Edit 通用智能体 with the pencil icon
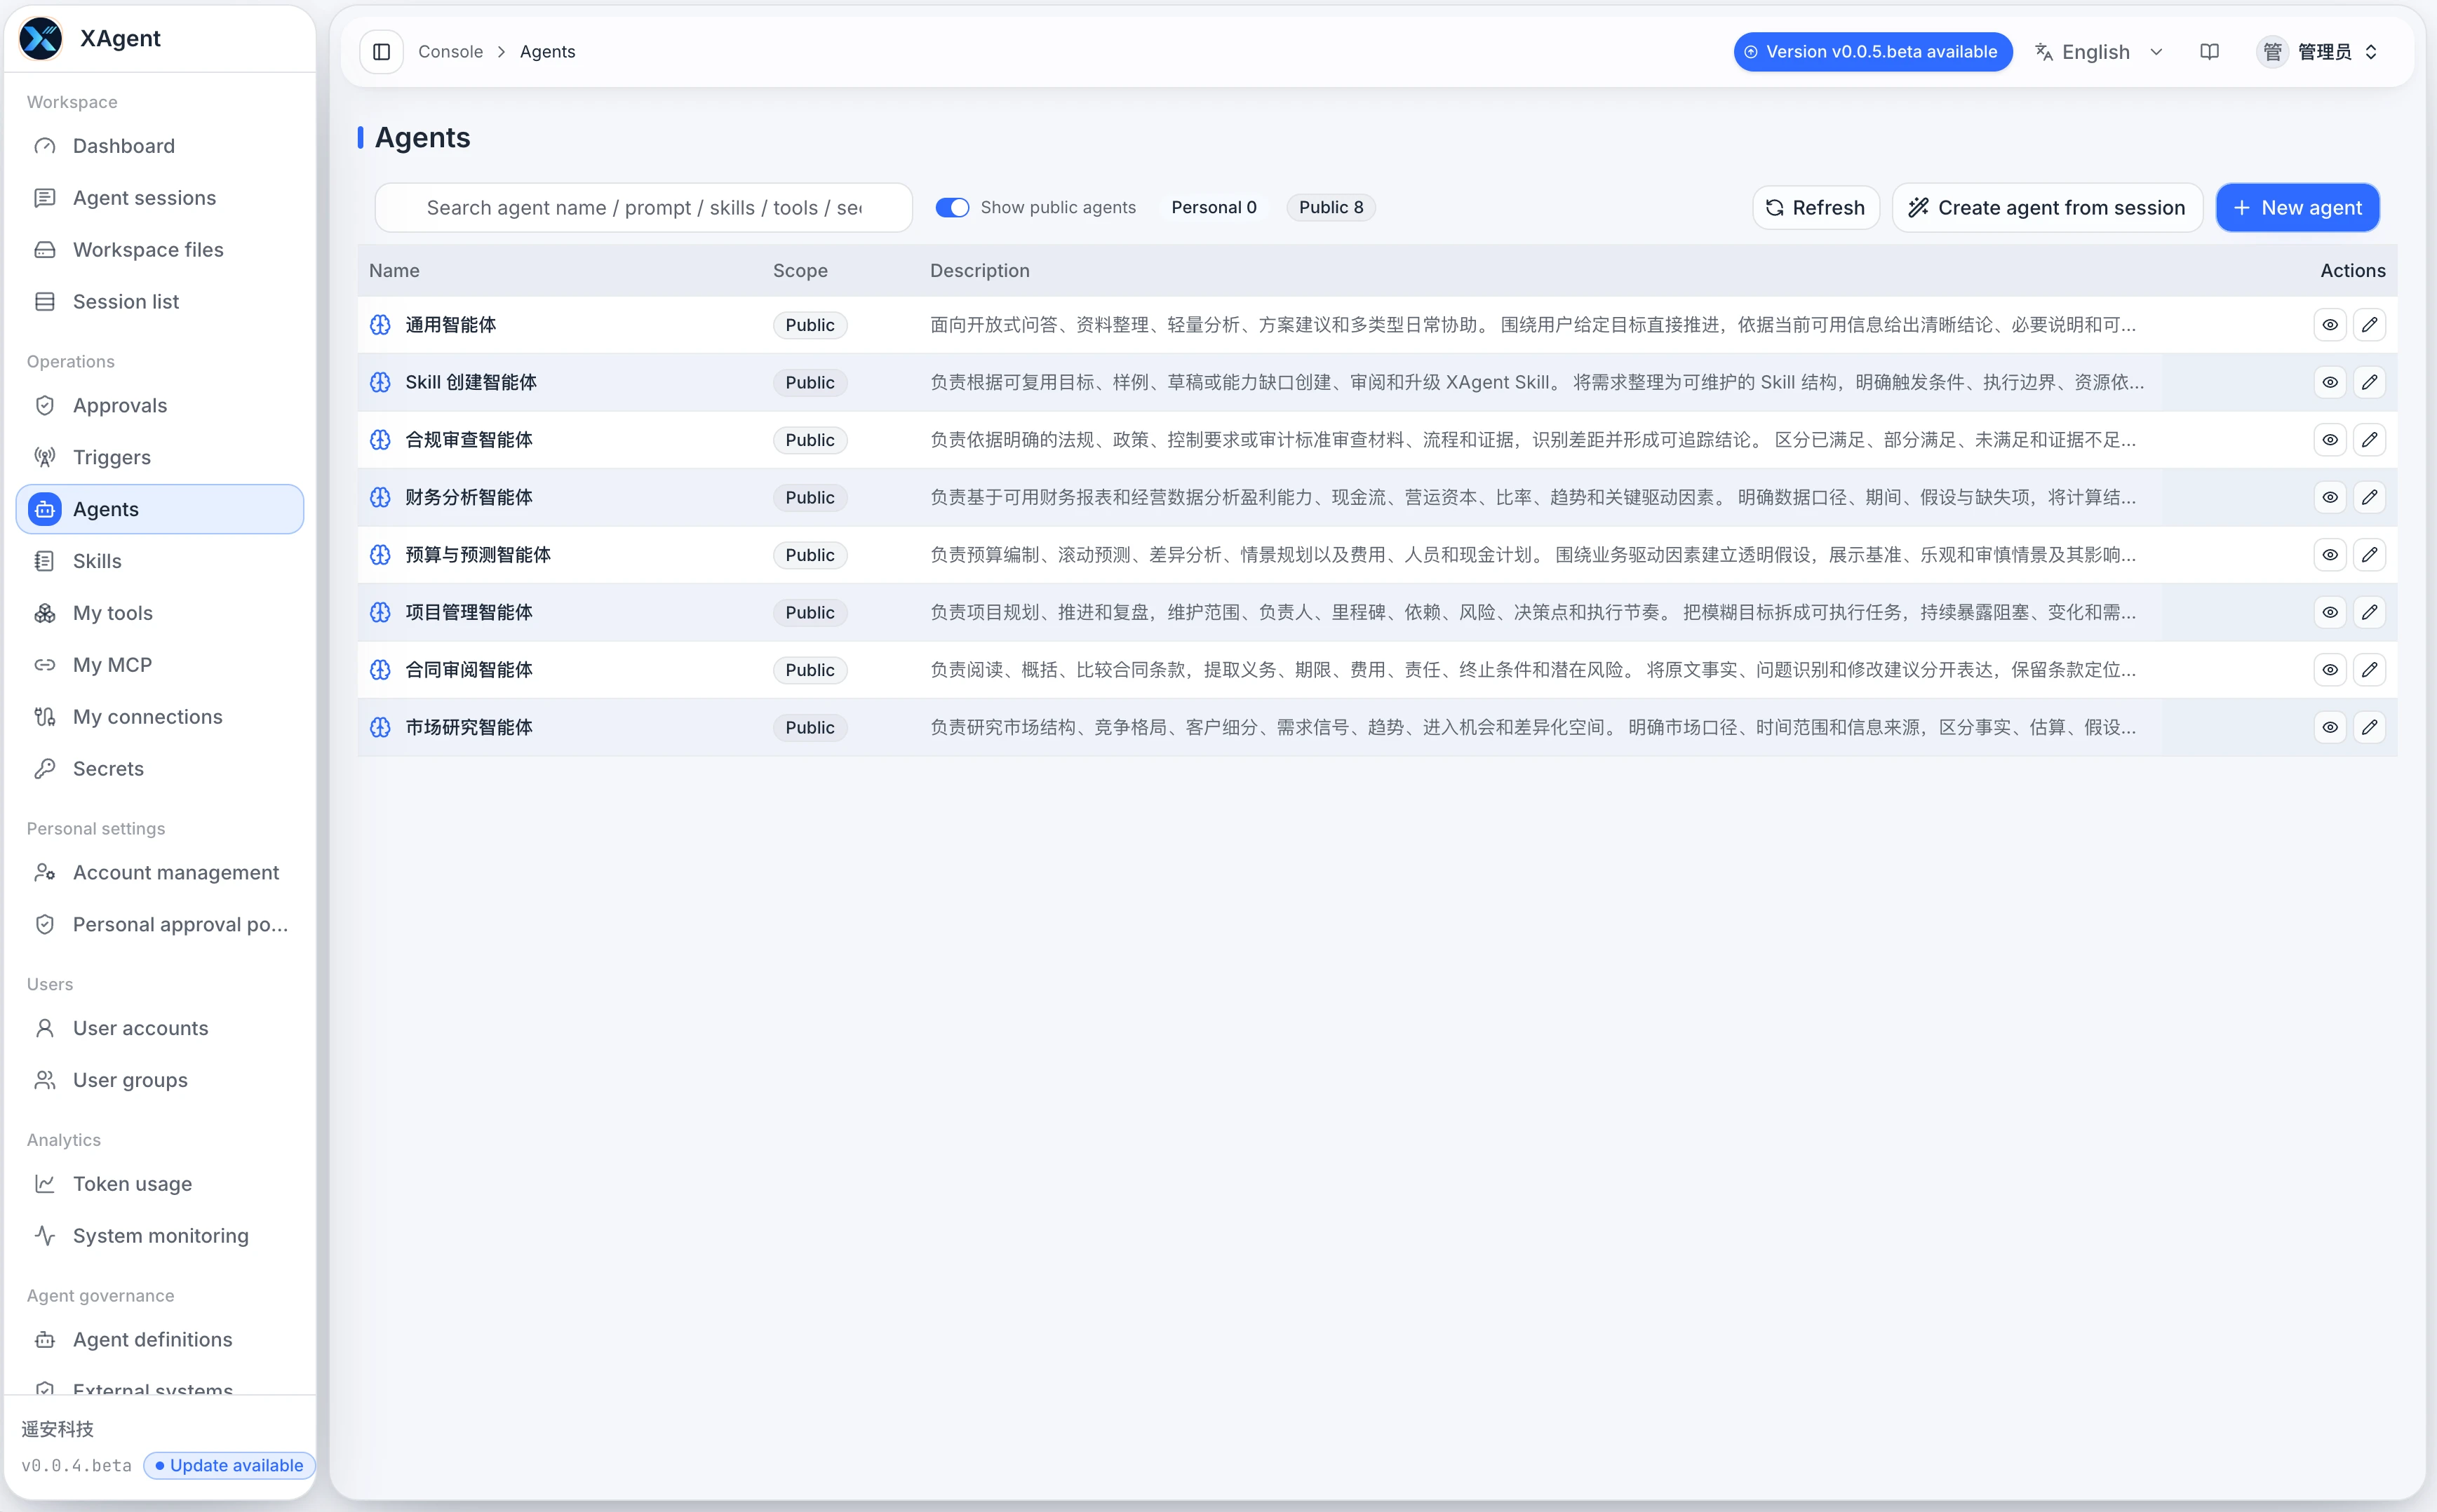This screenshot has width=2437, height=1512. 2369,325
